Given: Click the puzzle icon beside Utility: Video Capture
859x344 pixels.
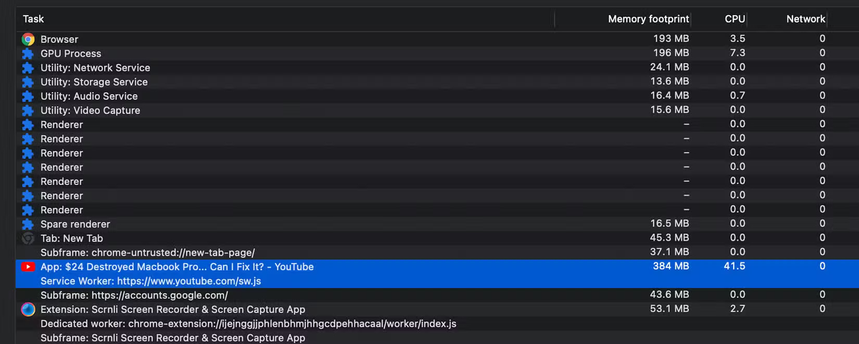Looking at the screenshot, I should (28, 110).
